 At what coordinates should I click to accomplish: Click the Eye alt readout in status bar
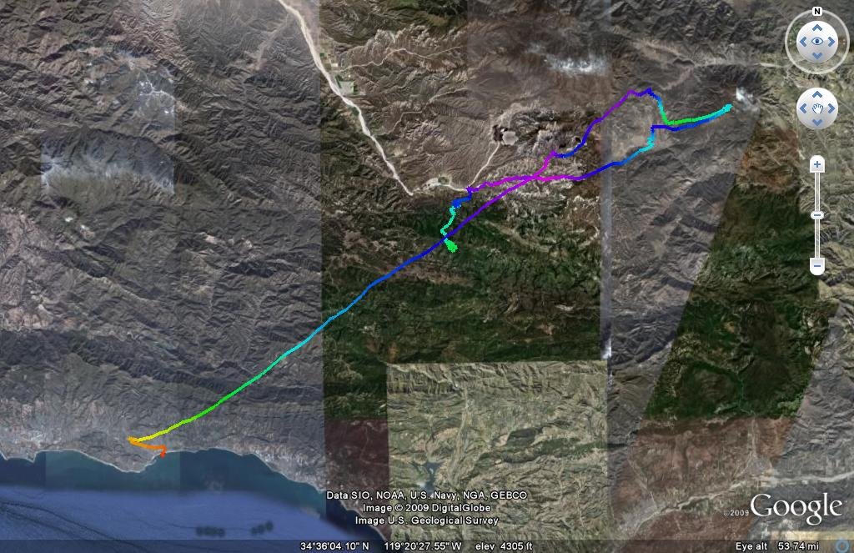click(776, 546)
